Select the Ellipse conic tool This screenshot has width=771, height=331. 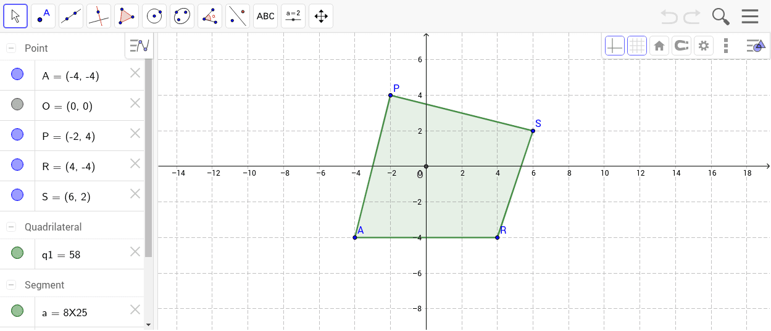pyautogui.click(x=182, y=16)
